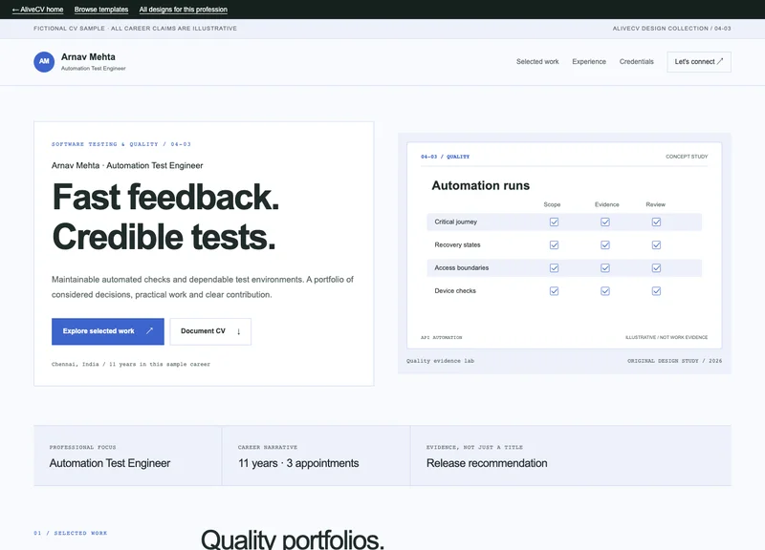Image resolution: width=765 pixels, height=550 pixels.
Task: Toggle Recovery states Review checkbox
Action: click(x=656, y=245)
